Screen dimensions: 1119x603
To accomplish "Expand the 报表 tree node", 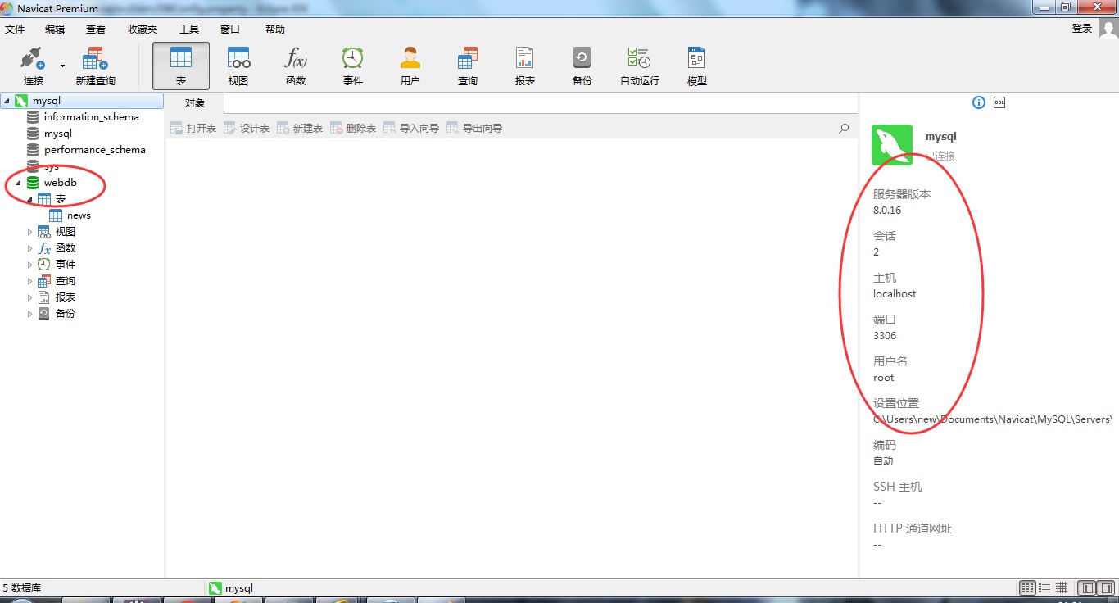I will click(29, 297).
